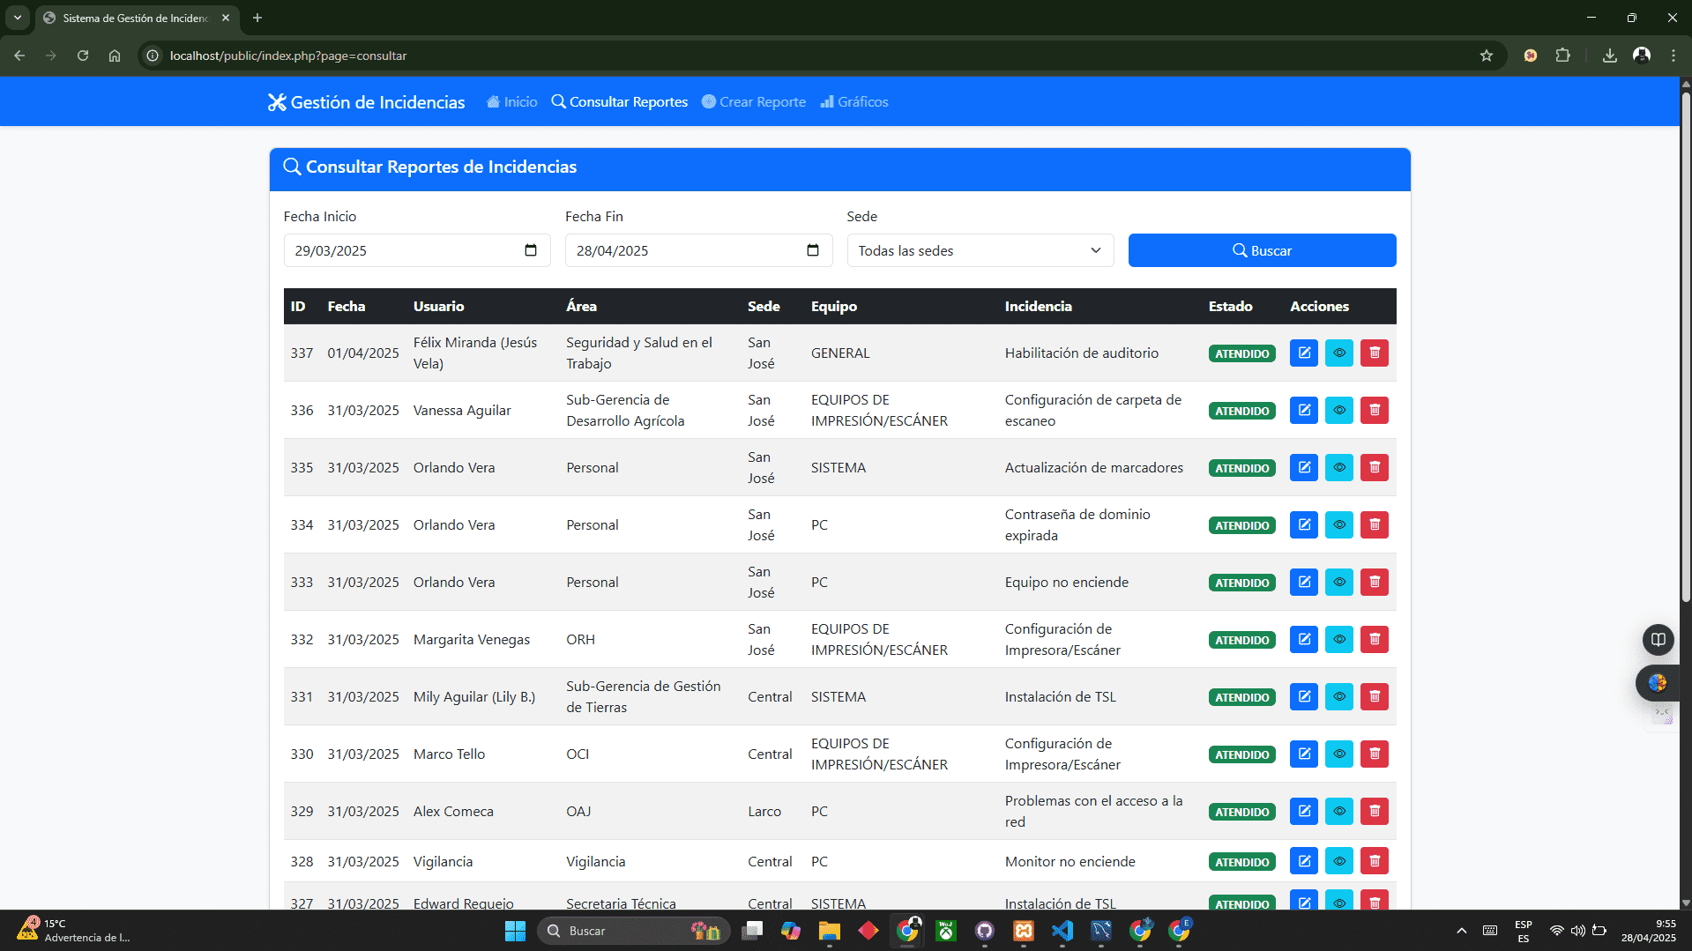Show hidden system tray icons
Viewport: 1692px width, 951px height.
pyautogui.click(x=1461, y=931)
